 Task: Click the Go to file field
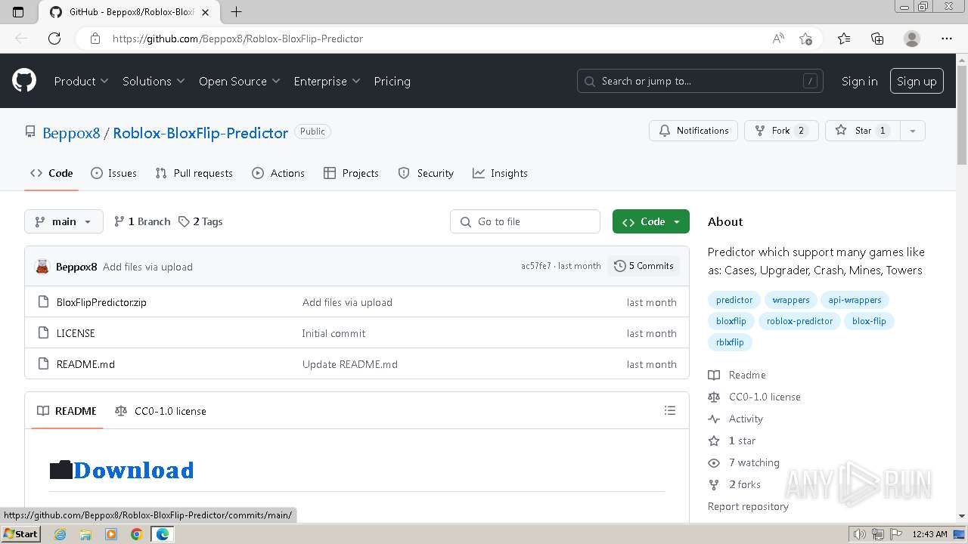525,221
